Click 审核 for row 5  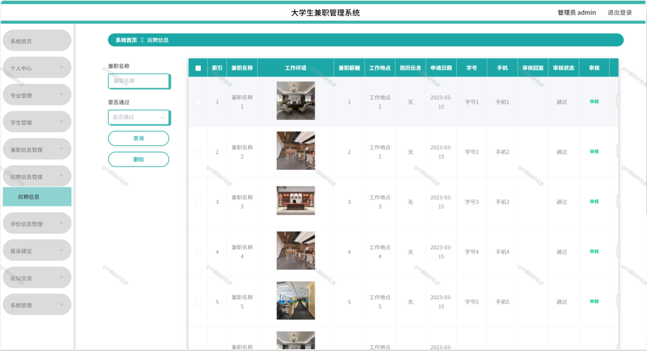point(594,301)
